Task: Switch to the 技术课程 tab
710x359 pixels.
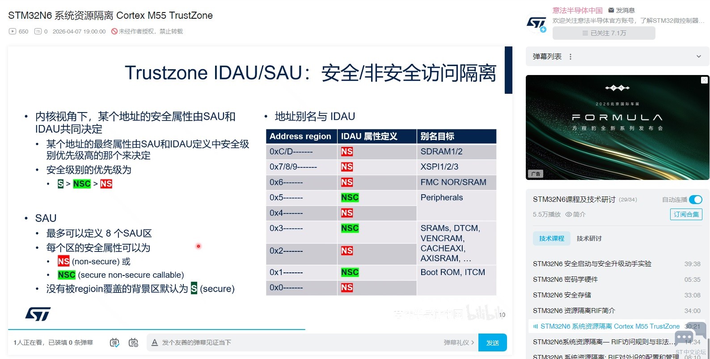Action: point(552,238)
